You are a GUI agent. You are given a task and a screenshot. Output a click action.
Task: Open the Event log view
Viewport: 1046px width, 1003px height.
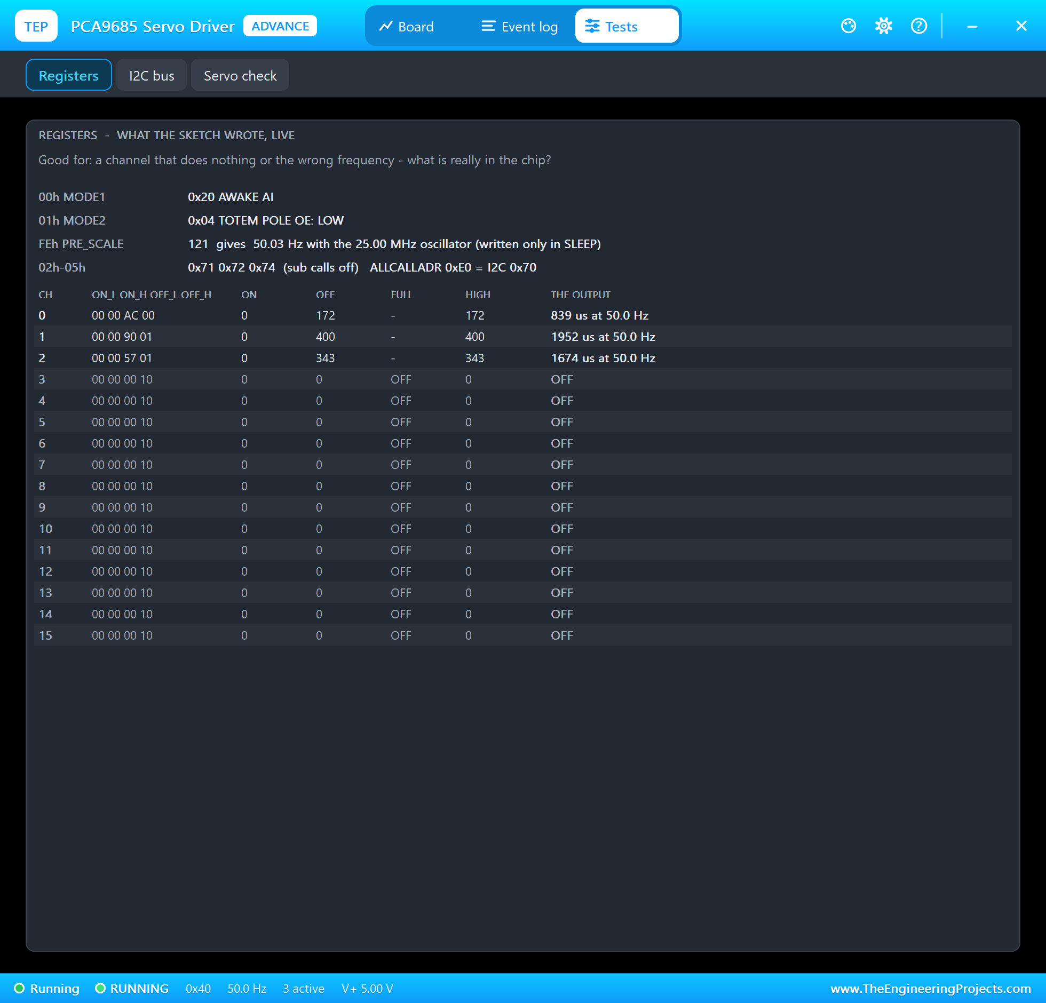click(x=520, y=26)
